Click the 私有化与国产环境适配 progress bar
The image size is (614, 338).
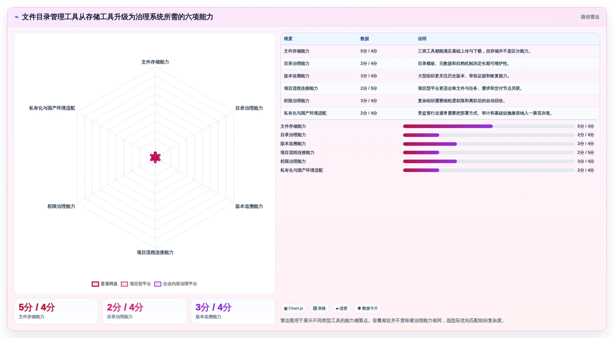tap(489, 171)
